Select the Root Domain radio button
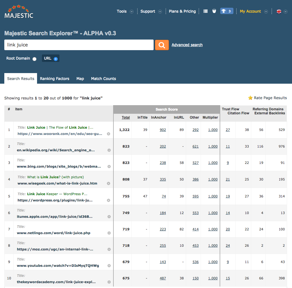 (x=34, y=58)
